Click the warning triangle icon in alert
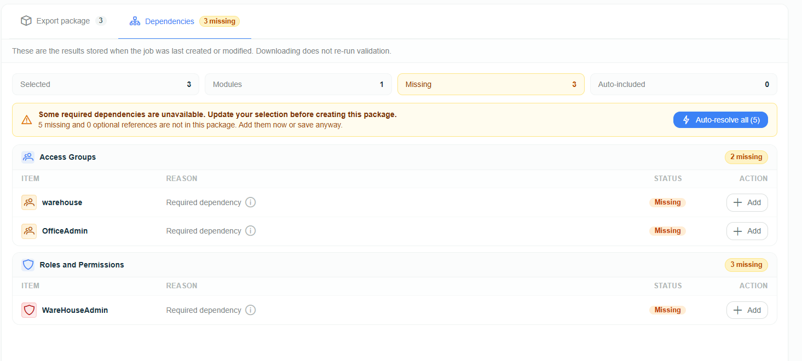The width and height of the screenshot is (802, 361). point(27,120)
